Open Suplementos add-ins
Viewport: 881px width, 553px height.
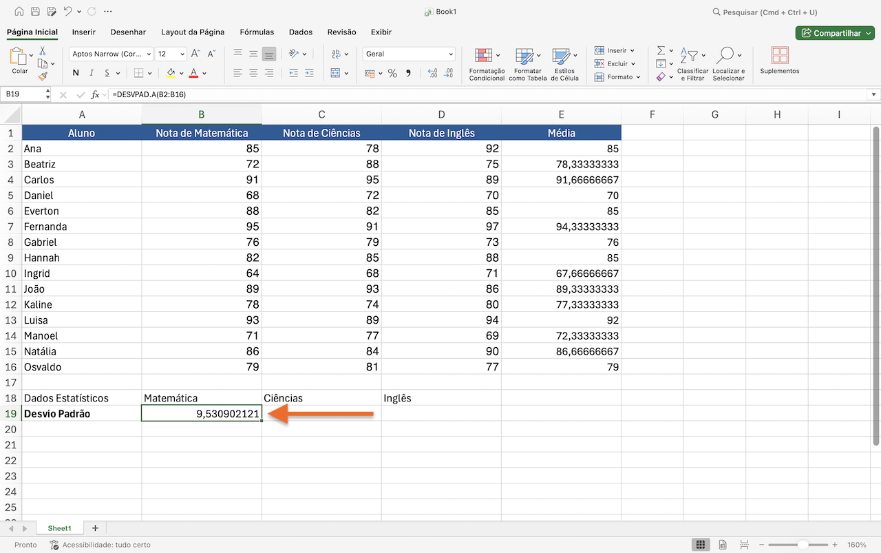pos(780,61)
